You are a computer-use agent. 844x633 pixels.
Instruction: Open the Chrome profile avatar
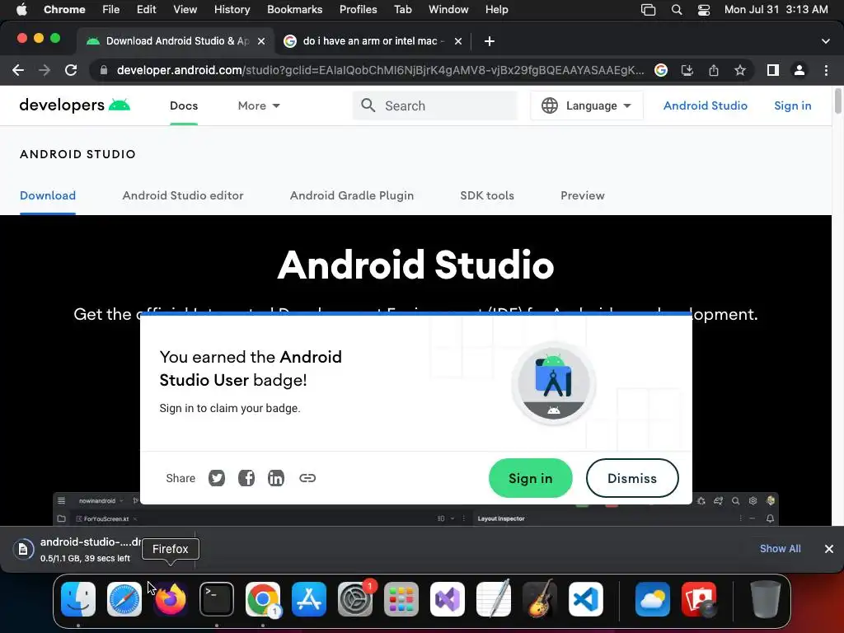[799, 70]
